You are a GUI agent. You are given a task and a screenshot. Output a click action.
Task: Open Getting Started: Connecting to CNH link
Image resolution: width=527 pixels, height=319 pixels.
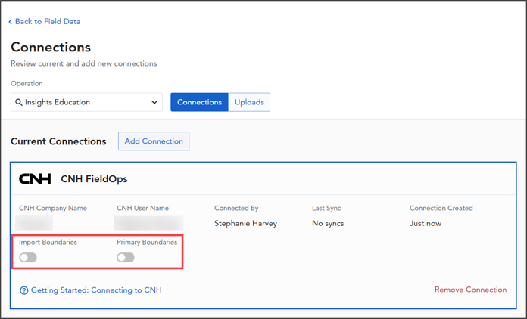click(96, 290)
